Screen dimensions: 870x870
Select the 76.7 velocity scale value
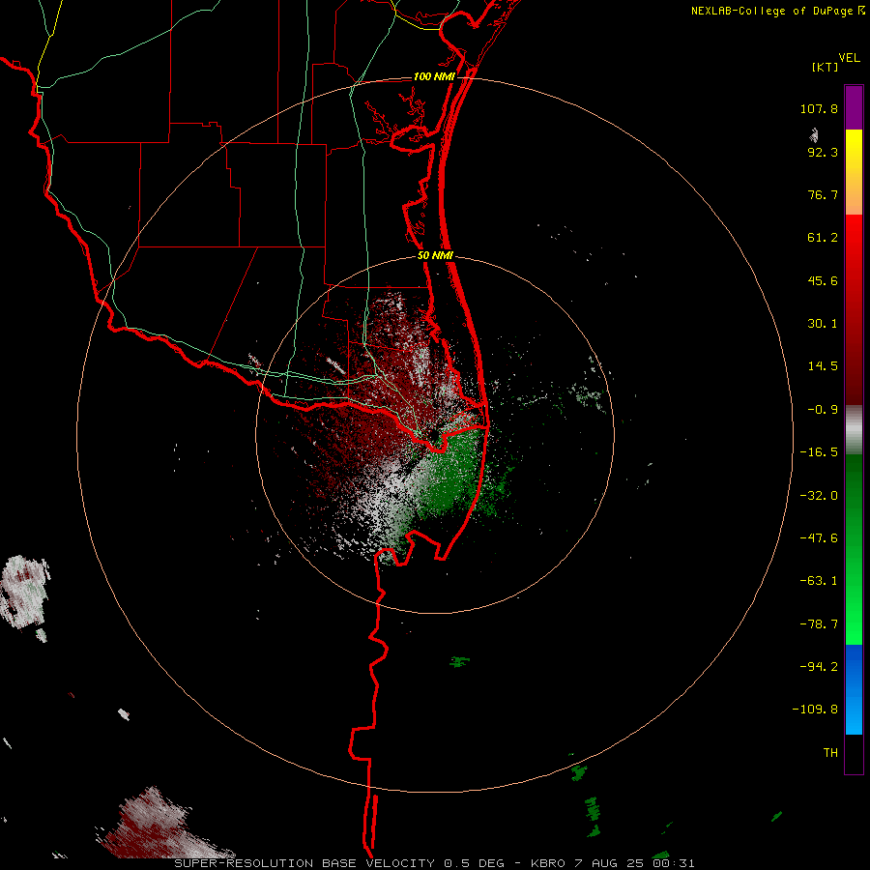[x=823, y=194]
